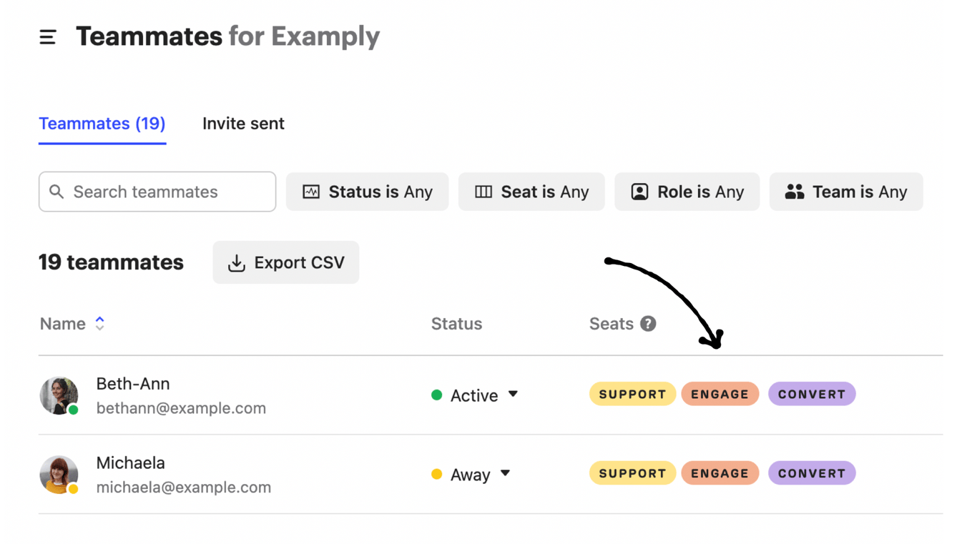Click Beth-Ann's yellow Support seat badge
977x544 pixels.
[x=632, y=394]
